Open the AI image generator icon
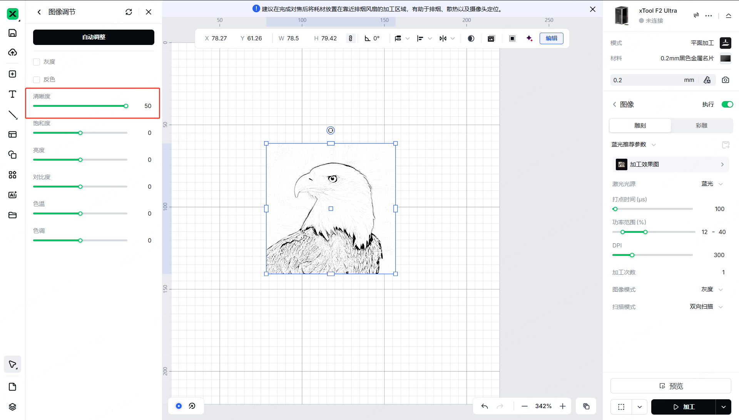 point(12,195)
